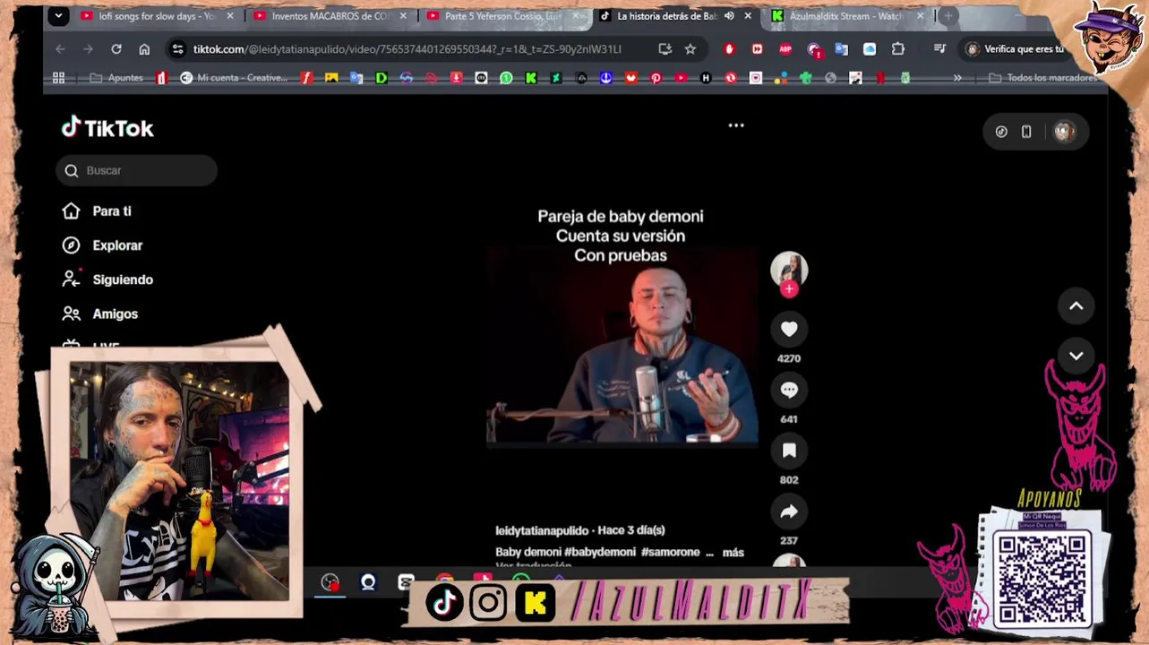
Task: Go to previous video with up chevron
Action: click(1076, 306)
